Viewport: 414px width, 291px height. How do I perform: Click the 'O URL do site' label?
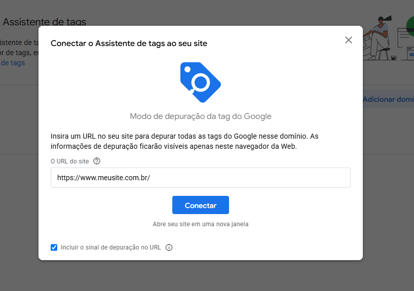coord(70,161)
